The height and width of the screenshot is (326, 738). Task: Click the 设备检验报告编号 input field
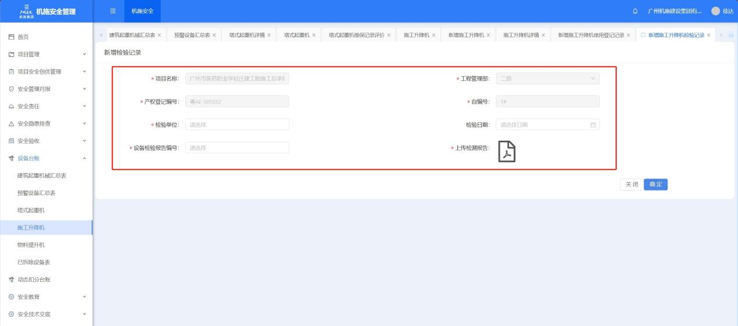click(x=236, y=148)
